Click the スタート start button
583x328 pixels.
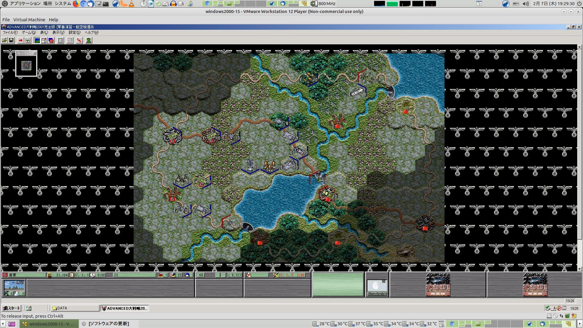(x=12, y=308)
